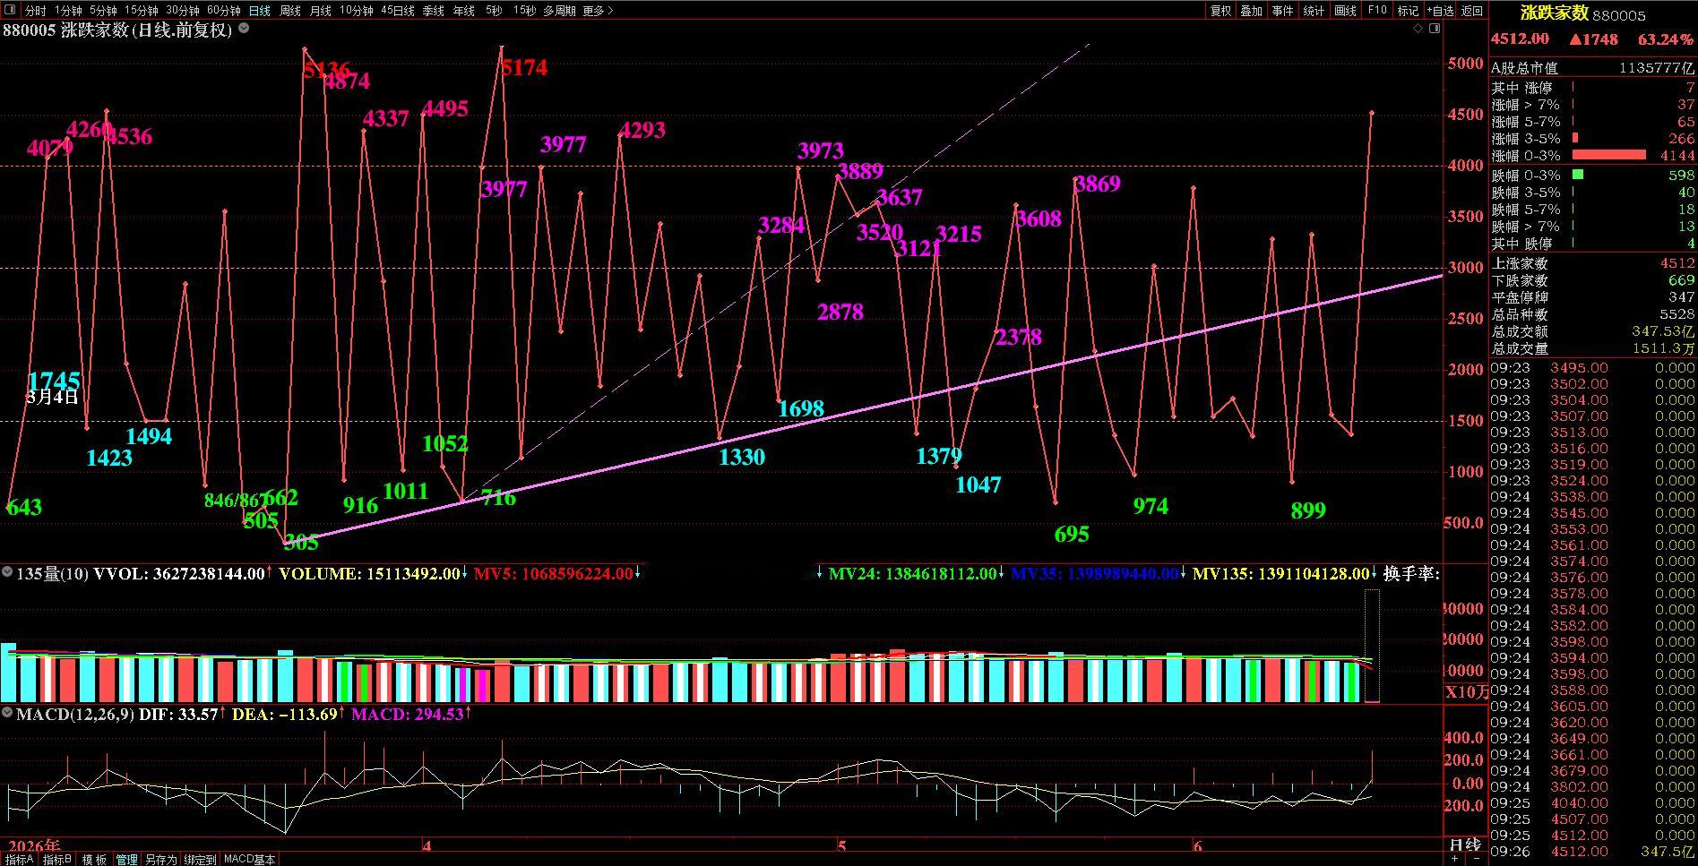Expand 更多 more periods menu
Screen dimensions: 1698x866
[598, 11]
